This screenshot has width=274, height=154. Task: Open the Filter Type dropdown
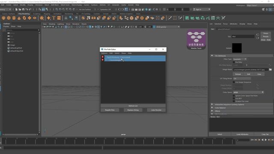[x=240, y=59]
